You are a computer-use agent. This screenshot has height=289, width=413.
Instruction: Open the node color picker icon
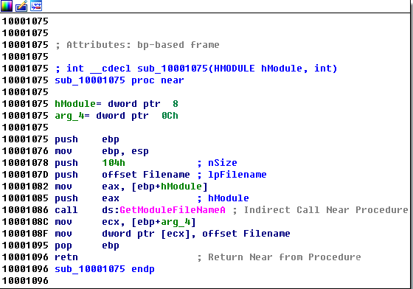6,5
